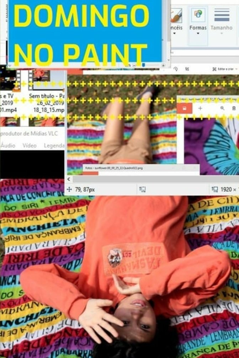Open the Editar e criar dropdown
This screenshot has width=239, height=358.
click(x=224, y=69)
